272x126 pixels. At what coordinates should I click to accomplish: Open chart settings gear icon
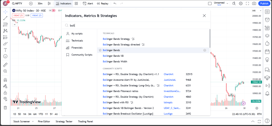[x=241, y=3]
